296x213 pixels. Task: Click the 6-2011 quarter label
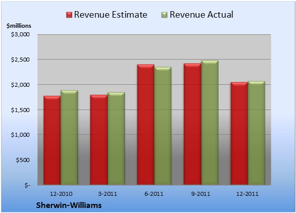[x=154, y=194]
